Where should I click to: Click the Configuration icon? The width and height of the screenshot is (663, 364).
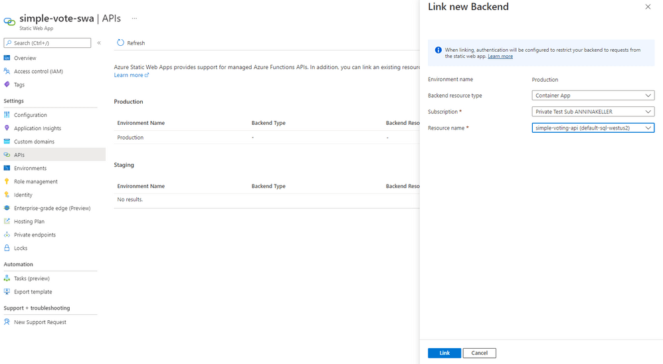(x=7, y=114)
